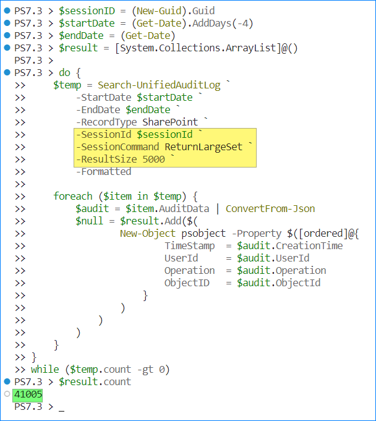The width and height of the screenshot is (376, 421).
Task: Click the -gt comparison operator
Action: 145,370
